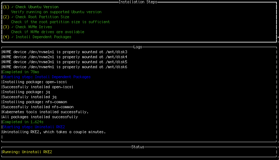Click 'Running: Uninstall RKE2' status text

coord(27,152)
